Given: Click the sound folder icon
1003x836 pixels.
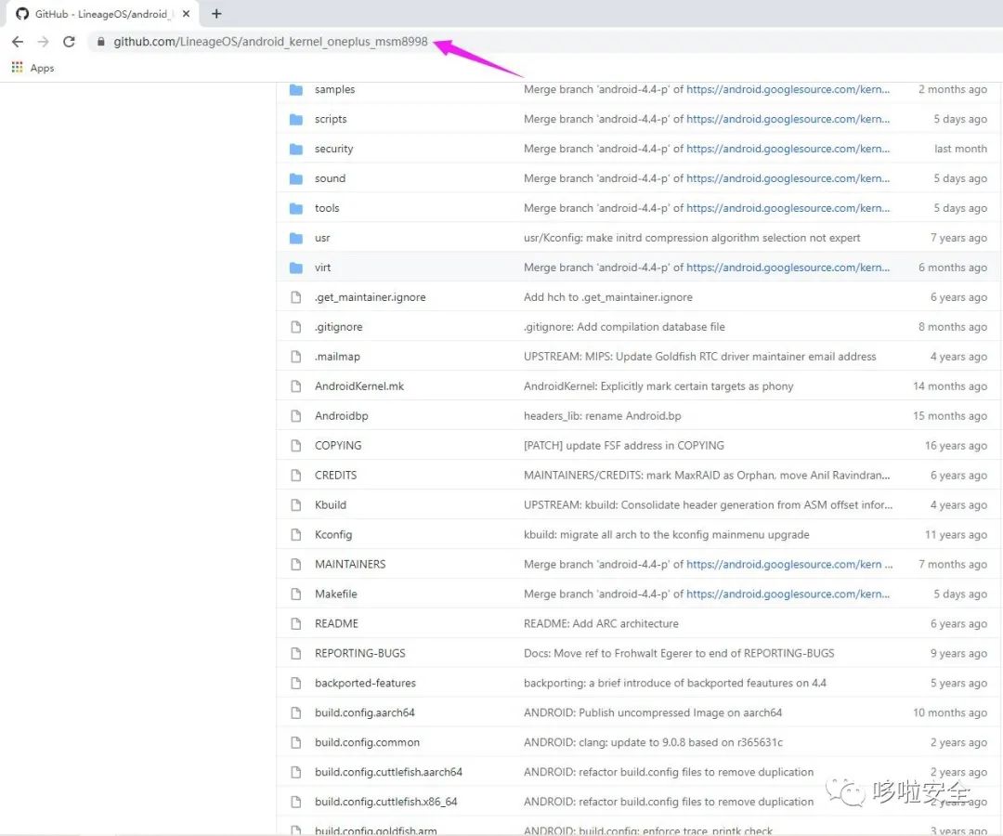Looking at the screenshot, I should [x=295, y=178].
